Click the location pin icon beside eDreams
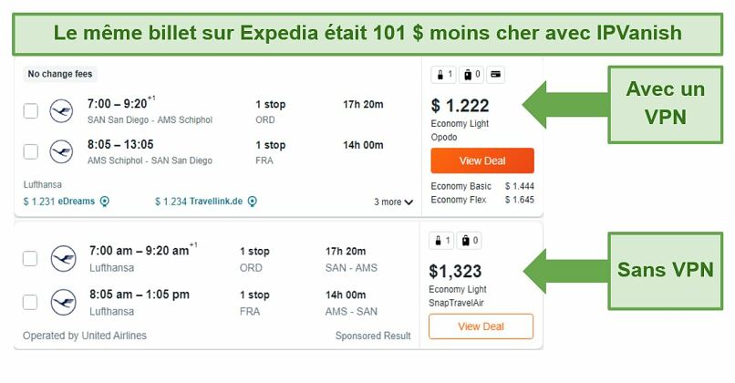 [105, 202]
